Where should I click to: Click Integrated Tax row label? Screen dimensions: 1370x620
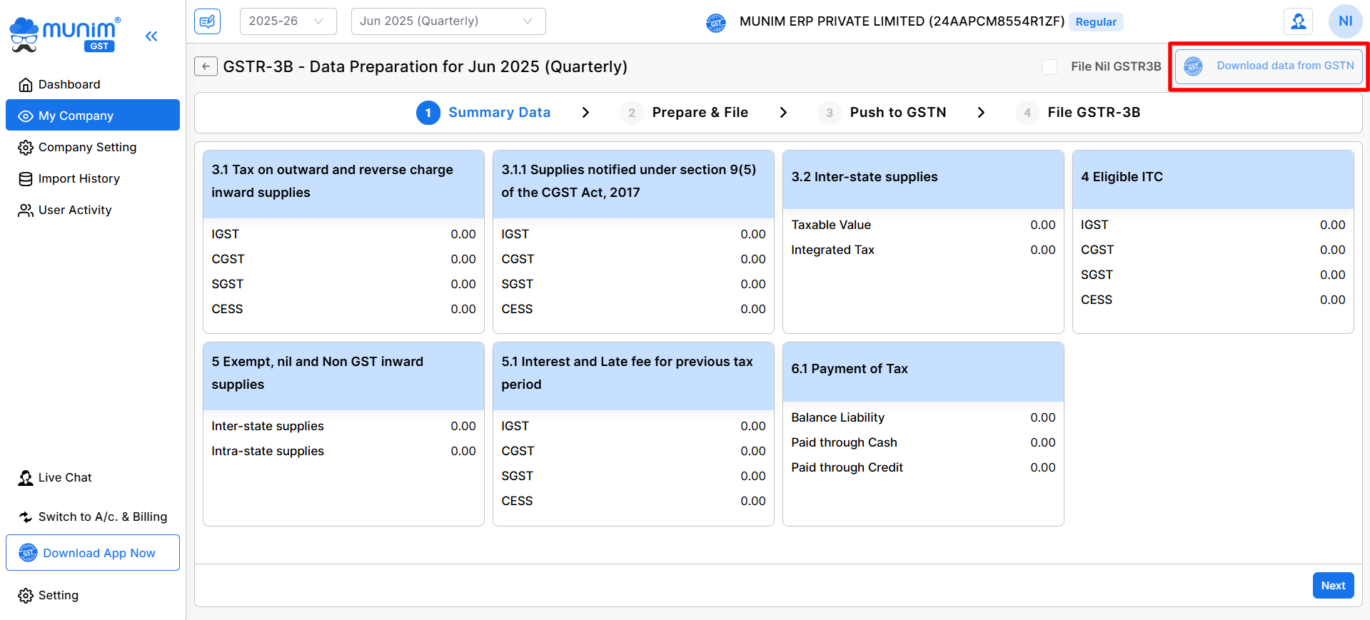coord(832,250)
